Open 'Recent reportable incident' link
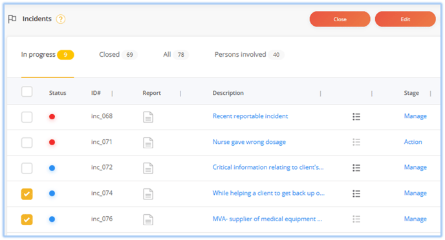445x240 pixels. pos(250,116)
